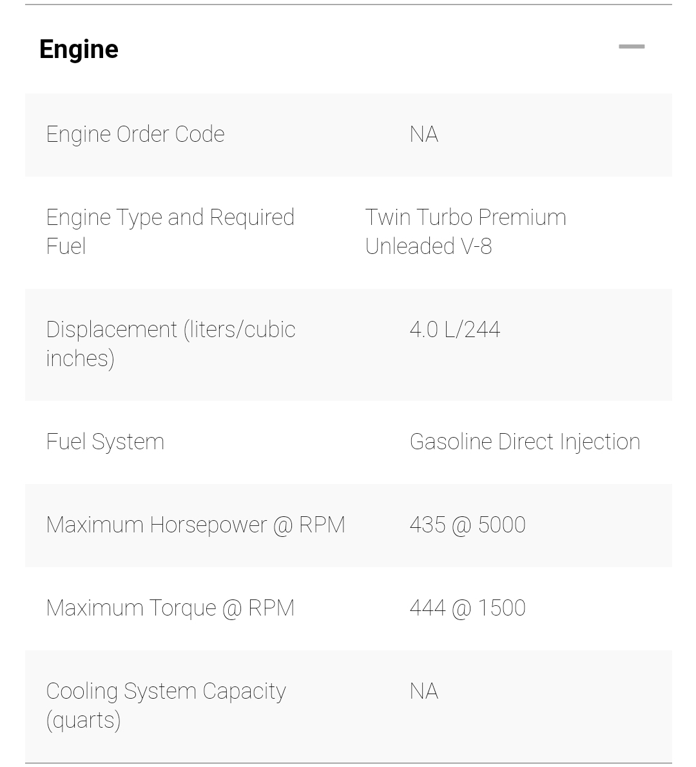This screenshot has height=767, width=696.
Task: Click the 435 @ 5000 horsepower value
Action: [467, 525]
